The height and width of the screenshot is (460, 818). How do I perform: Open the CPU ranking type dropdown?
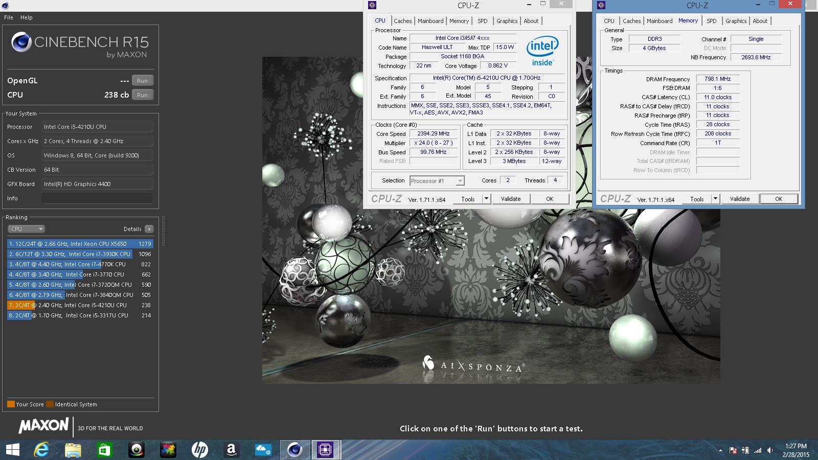tap(27, 229)
